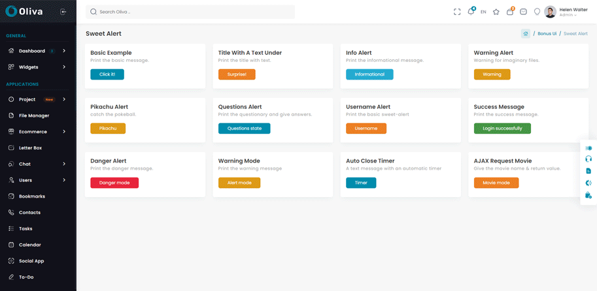Toggle dark mode with lightbulb icon
The image size is (597, 291).
tap(537, 12)
